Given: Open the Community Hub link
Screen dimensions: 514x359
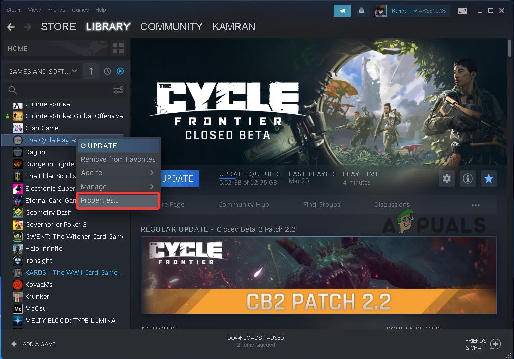Looking at the screenshot, I should pyautogui.click(x=243, y=205).
